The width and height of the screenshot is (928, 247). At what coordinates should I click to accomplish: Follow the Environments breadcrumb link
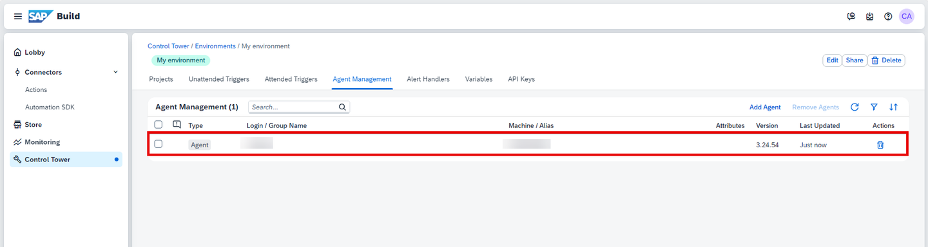[215, 46]
